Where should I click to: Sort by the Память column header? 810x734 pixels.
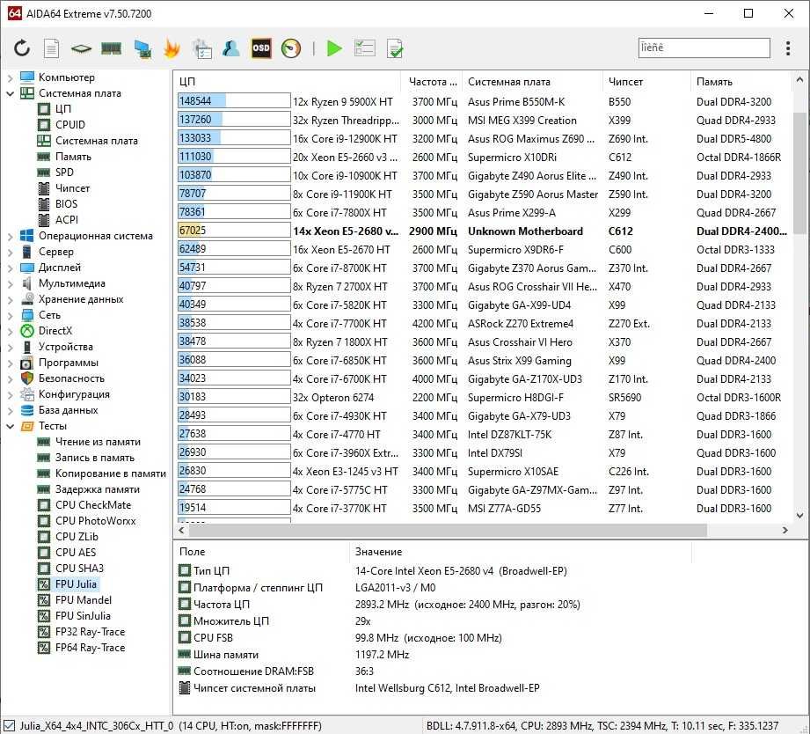741,82
